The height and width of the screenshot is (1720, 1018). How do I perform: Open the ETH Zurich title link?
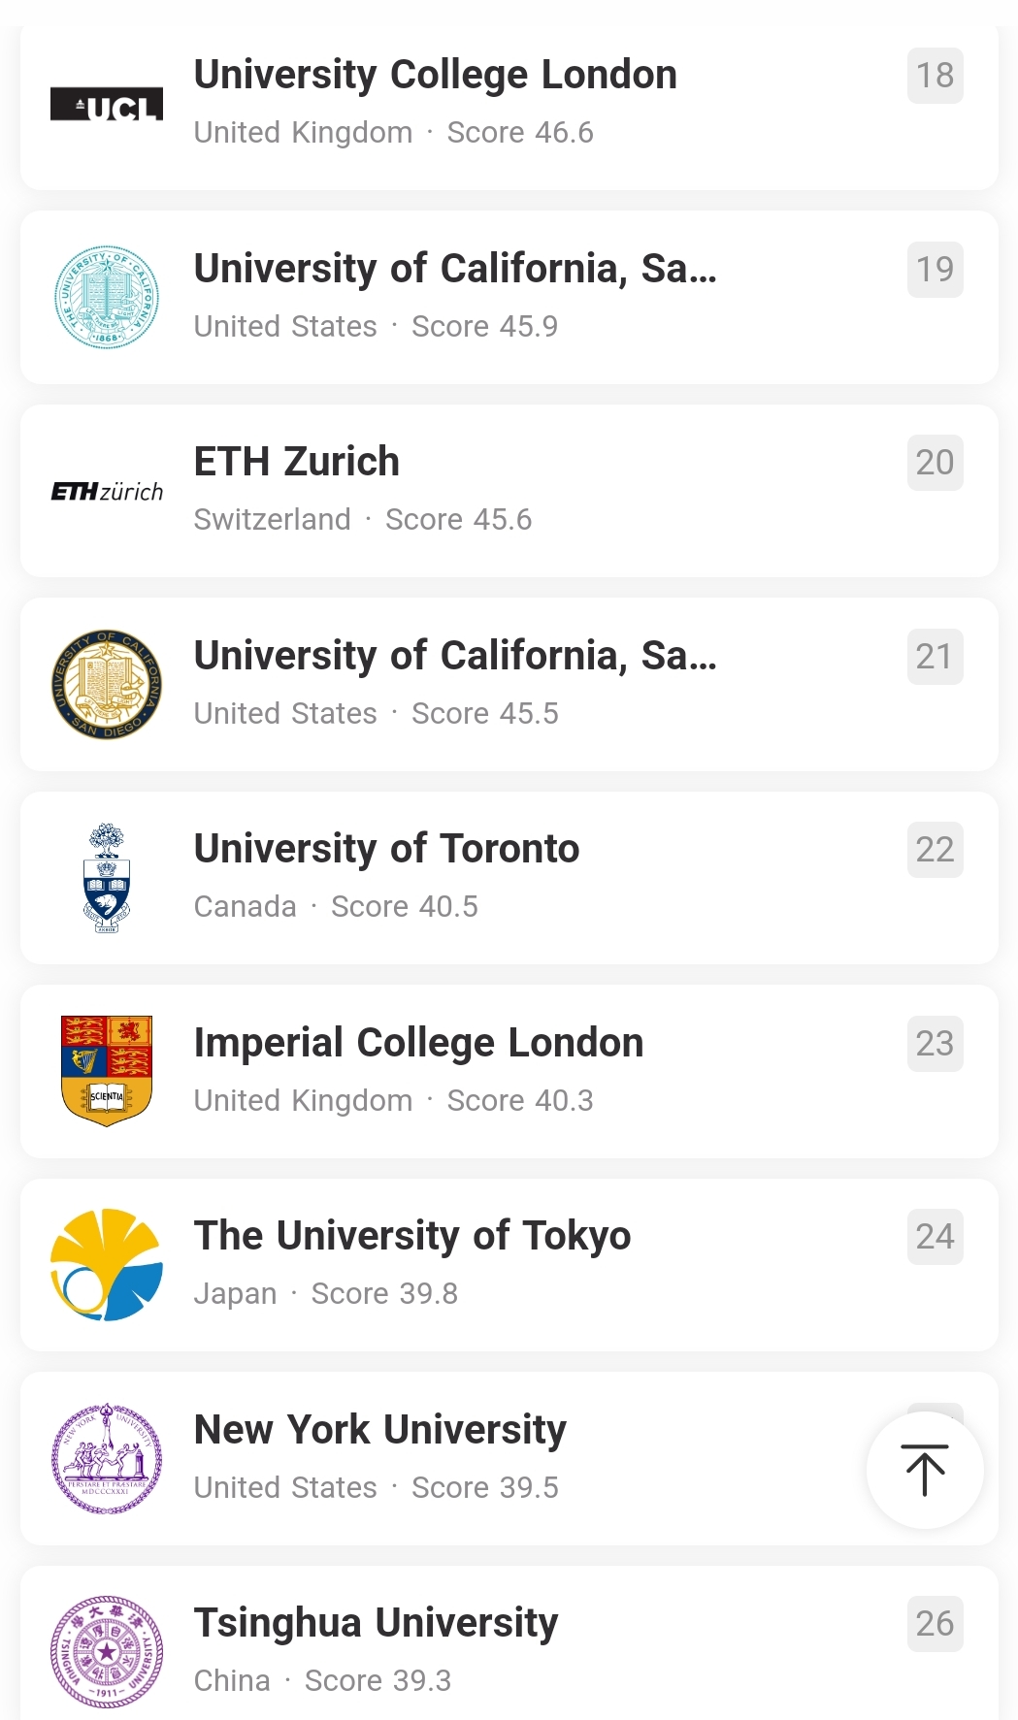point(297,462)
